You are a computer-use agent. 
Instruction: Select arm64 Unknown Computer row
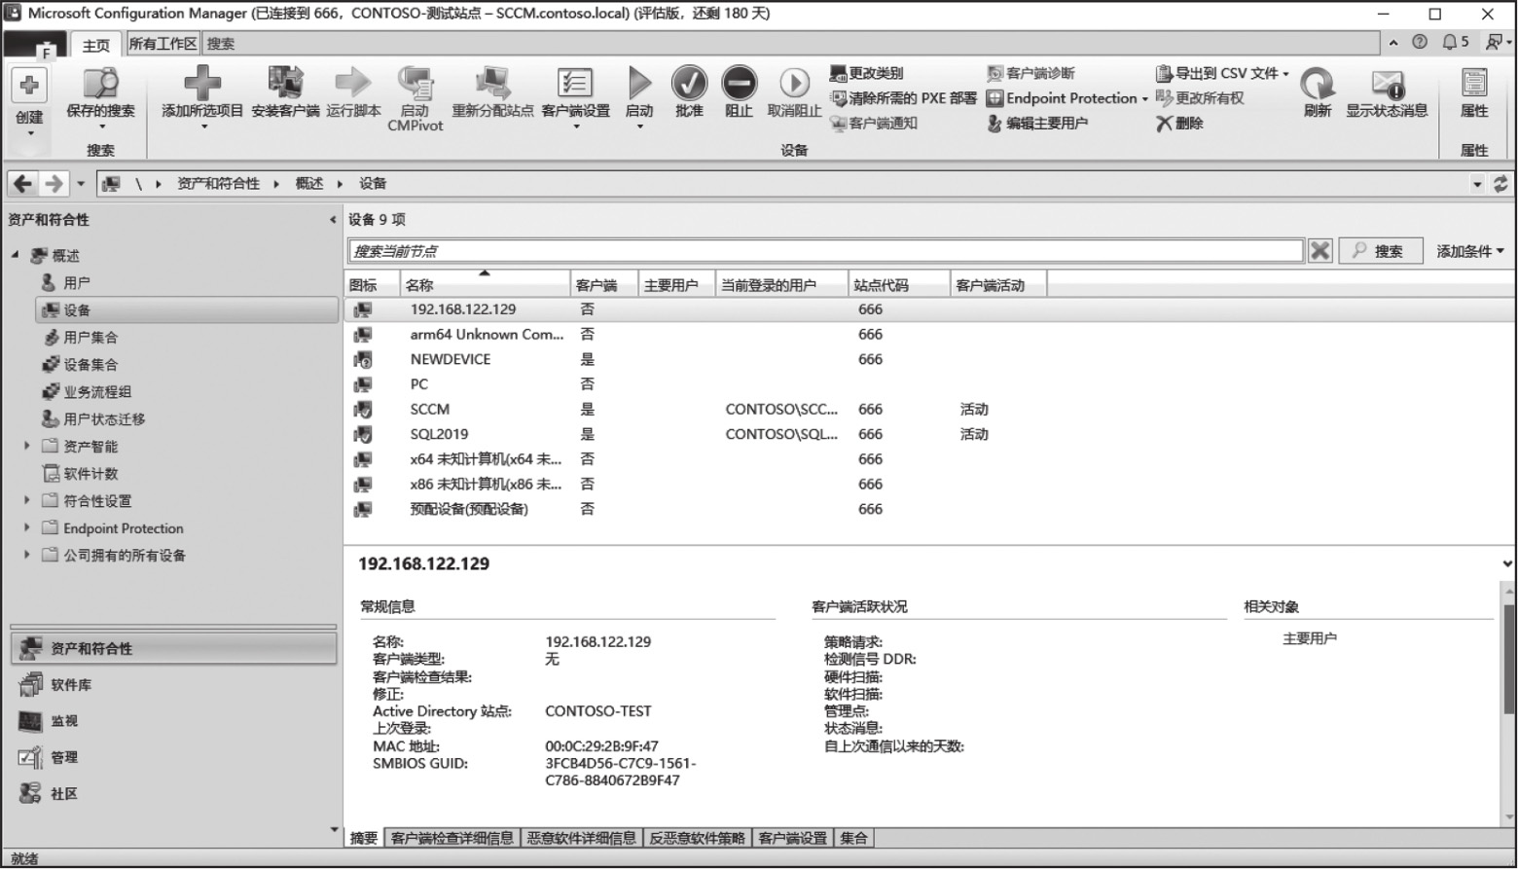pos(929,334)
